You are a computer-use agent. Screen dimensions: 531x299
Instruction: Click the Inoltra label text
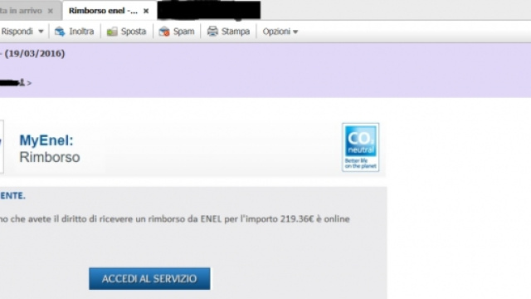point(81,32)
